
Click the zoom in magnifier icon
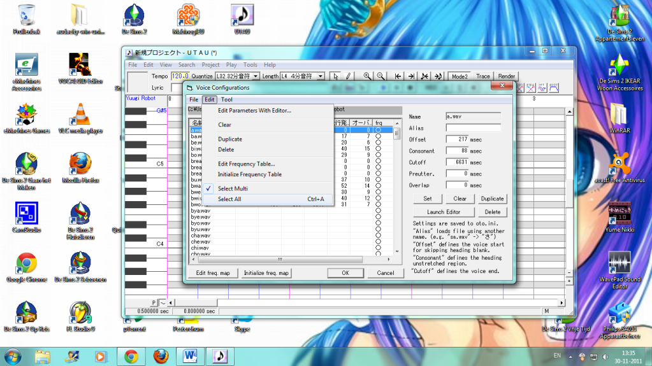(x=367, y=76)
